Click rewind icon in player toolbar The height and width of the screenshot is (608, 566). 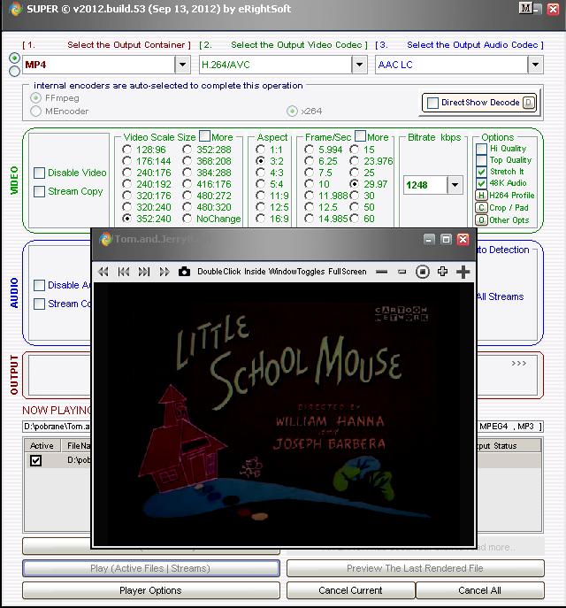click(103, 272)
